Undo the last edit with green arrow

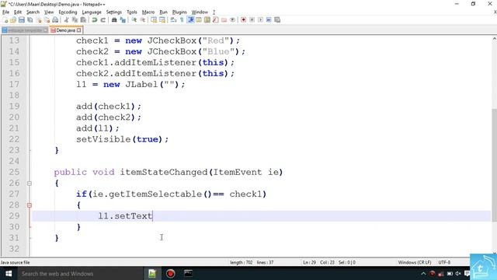pos(95,20)
